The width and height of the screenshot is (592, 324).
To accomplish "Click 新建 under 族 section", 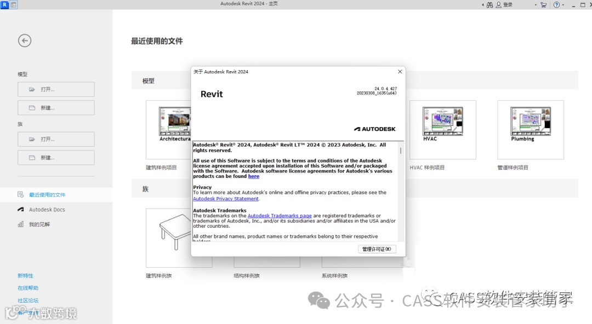I will coord(56,158).
